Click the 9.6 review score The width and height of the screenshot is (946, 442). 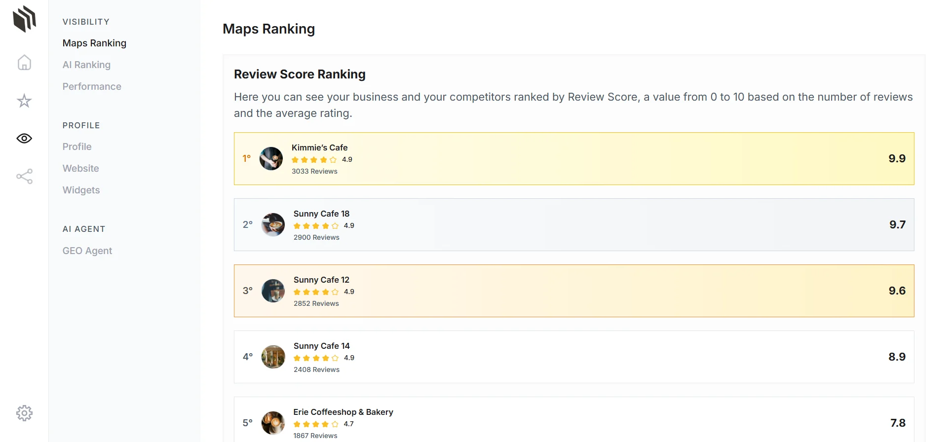pyautogui.click(x=897, y=291)
